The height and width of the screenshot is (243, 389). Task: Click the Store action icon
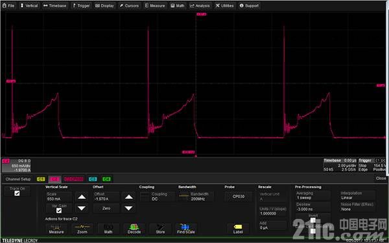pos(160,229)
